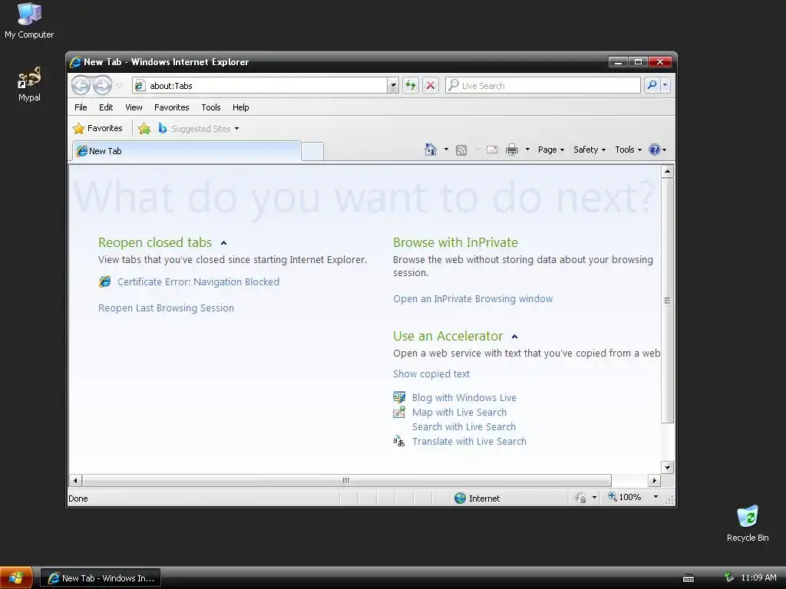
Task: Click the Forward navigation button
Action: click(x=102, y=86)
